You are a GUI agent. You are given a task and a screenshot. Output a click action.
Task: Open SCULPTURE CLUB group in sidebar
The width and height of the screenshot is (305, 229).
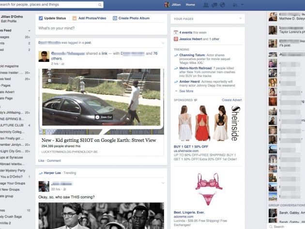point(12,125)
